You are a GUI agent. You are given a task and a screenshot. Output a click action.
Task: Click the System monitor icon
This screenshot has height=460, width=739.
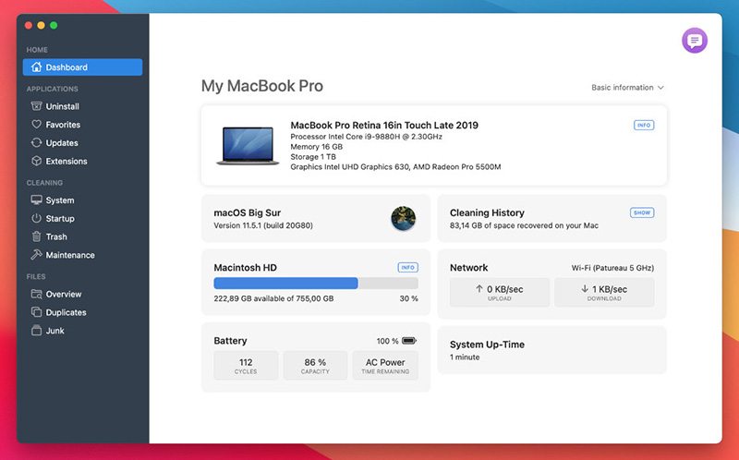click(36, 200)
